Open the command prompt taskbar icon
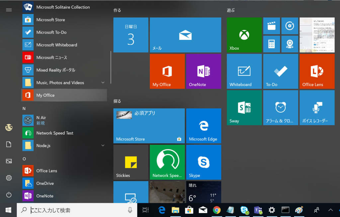The width and height of the screenshot is (340, 217). (285, 210)
